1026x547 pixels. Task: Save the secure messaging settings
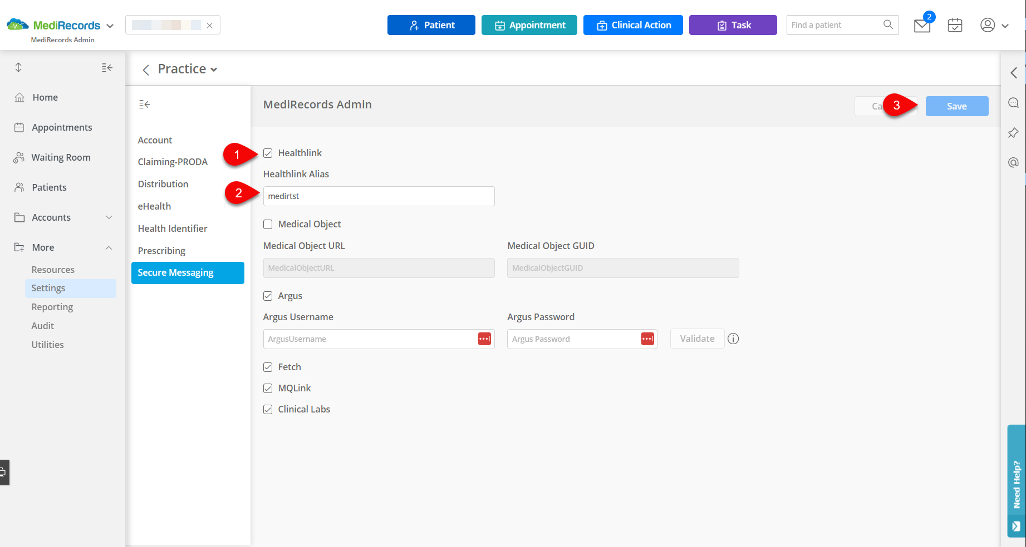click(x=957, y=106)
